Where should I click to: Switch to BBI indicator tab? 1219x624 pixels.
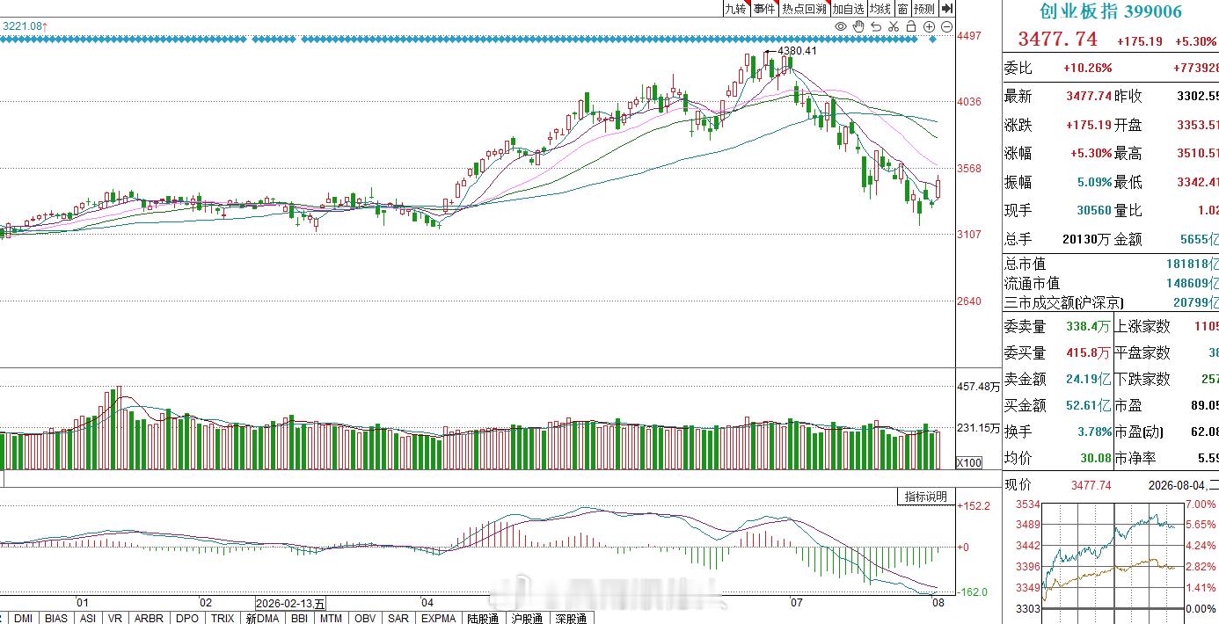point(299,618)
